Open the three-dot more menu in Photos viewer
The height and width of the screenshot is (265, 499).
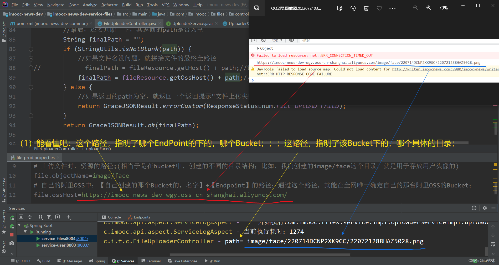[x=392, y=8]
